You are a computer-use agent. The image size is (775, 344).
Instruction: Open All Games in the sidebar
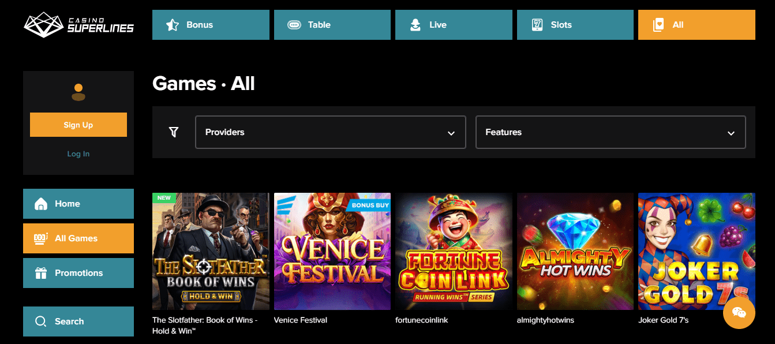click(78, 238)
